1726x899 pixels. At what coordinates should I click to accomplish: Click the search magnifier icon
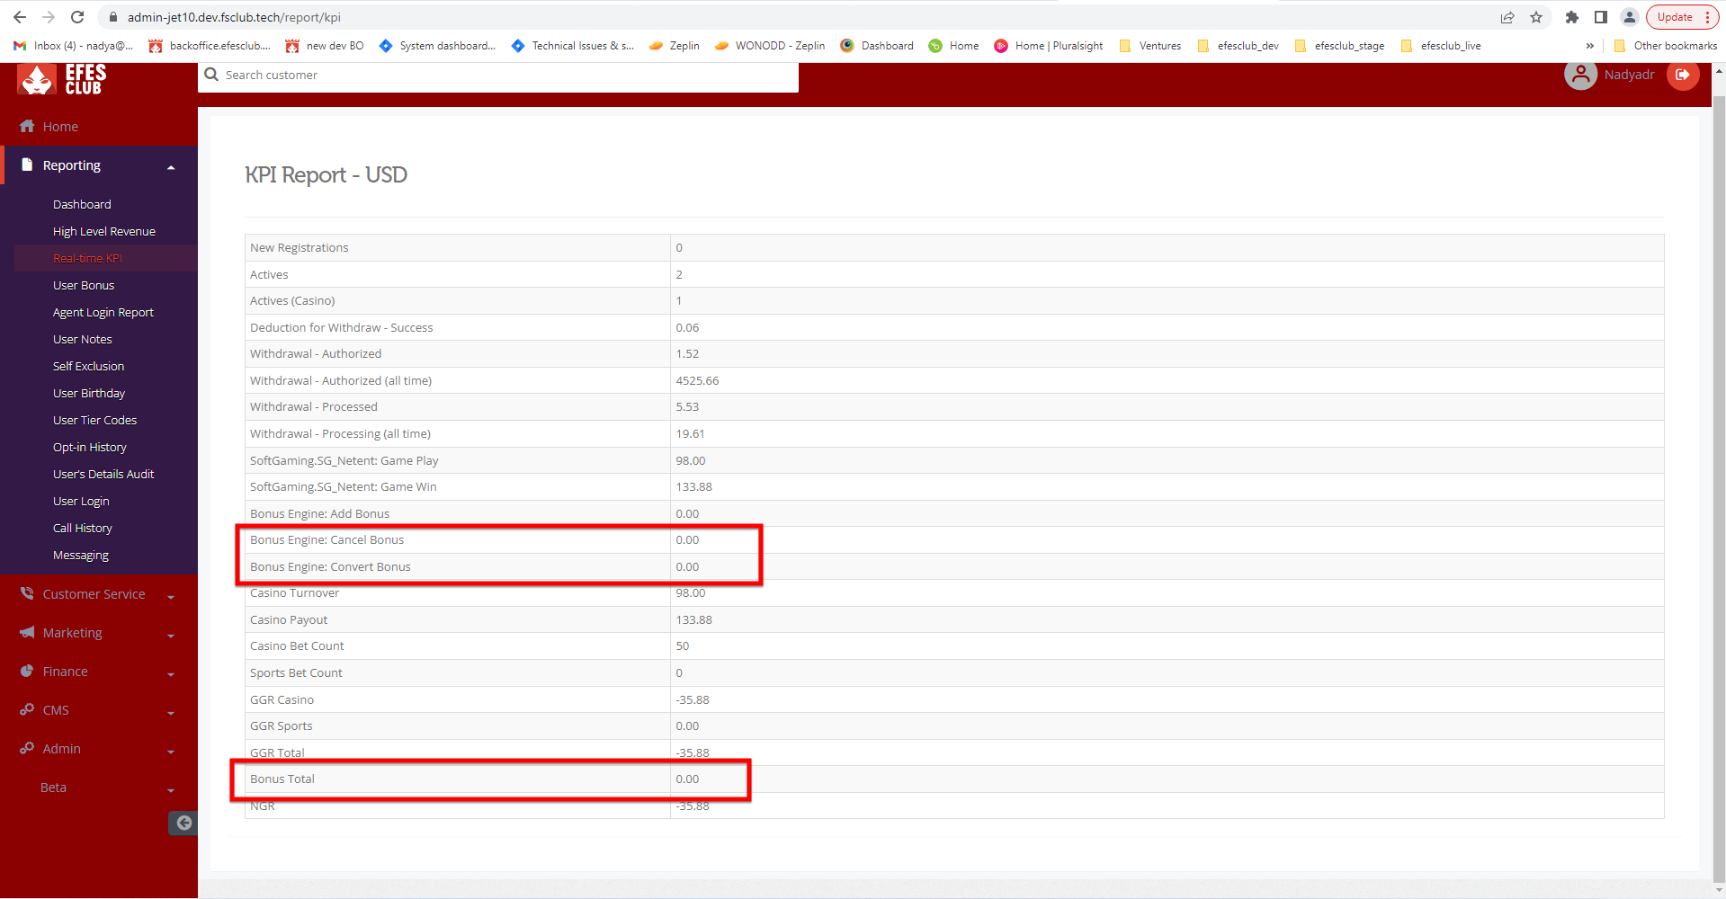211,75
